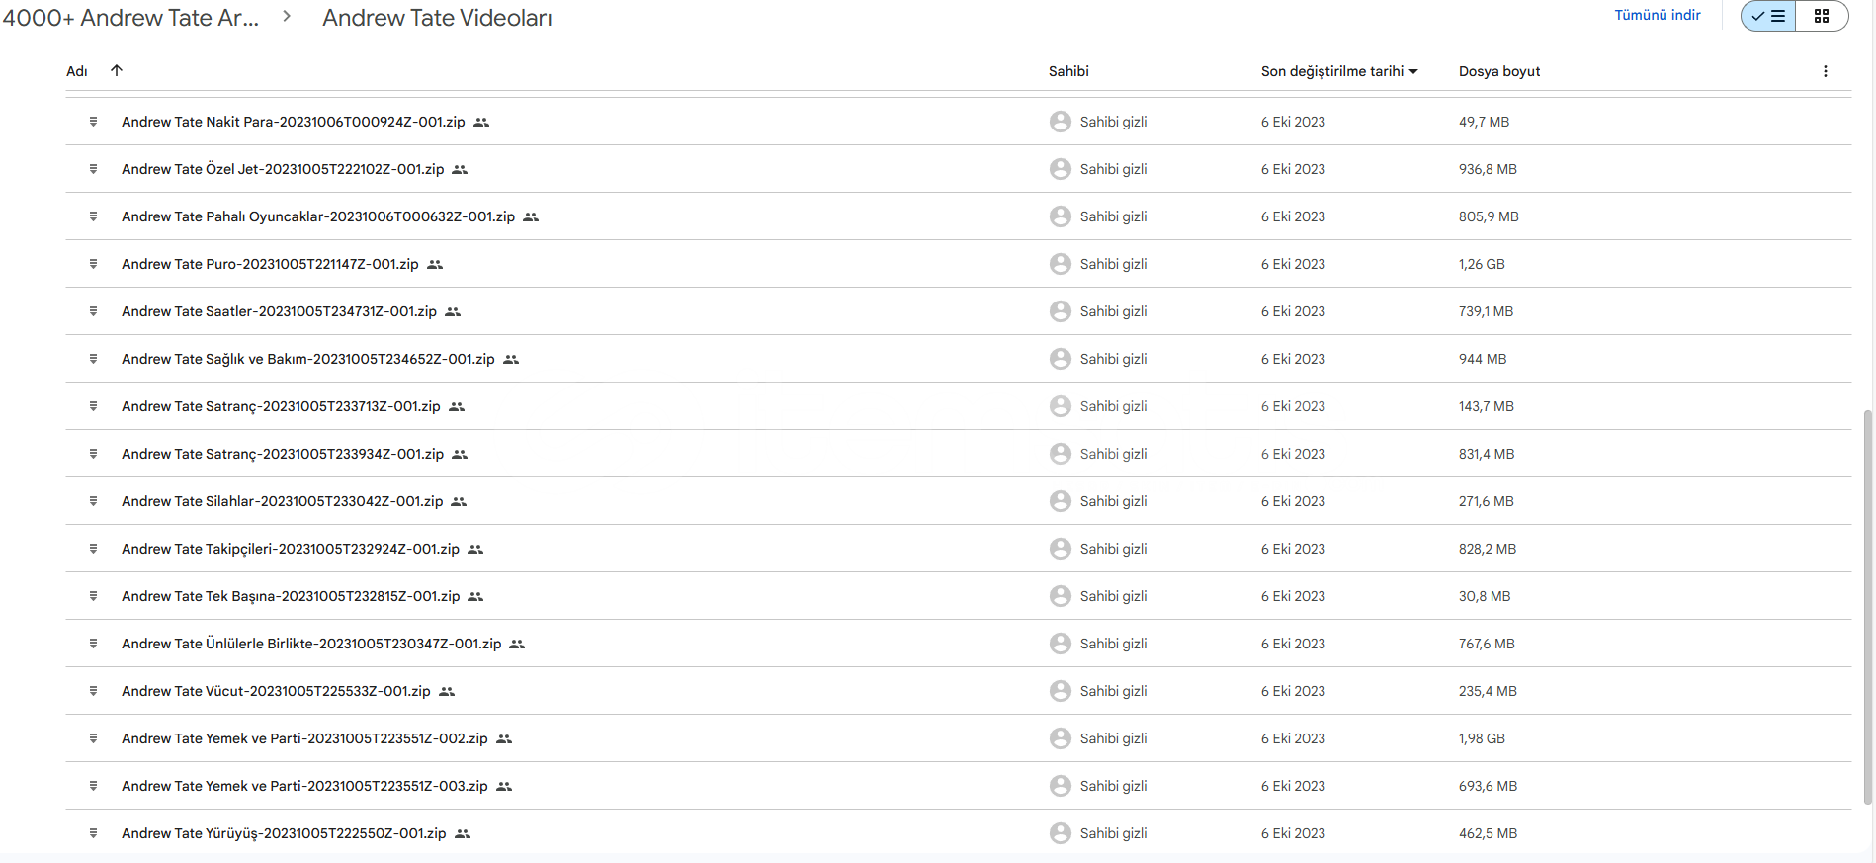The image size is (1876, 863).
Task: Switch to list view layout
Action: coord(1768,16)
